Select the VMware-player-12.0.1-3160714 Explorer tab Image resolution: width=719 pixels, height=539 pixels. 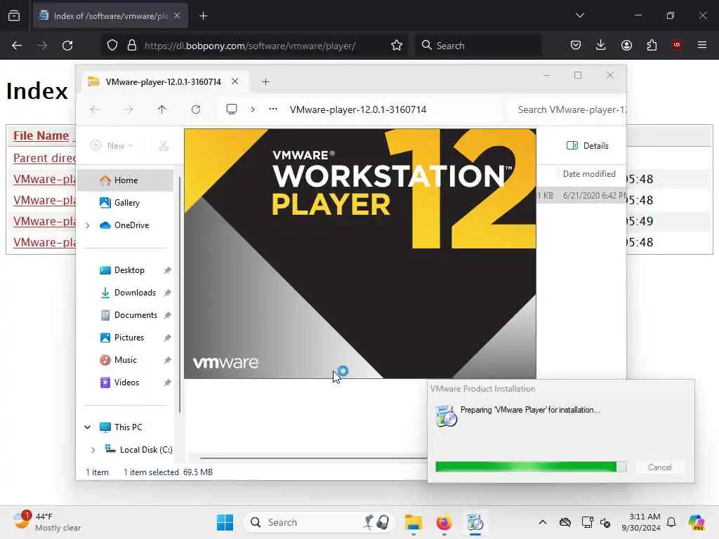[x=163, y=82]
